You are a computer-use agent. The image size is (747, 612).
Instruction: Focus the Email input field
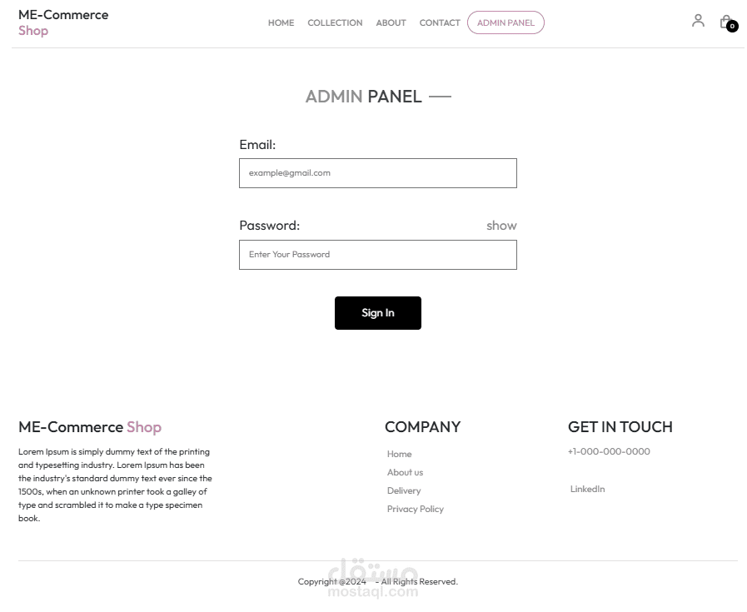coord(378,173)
